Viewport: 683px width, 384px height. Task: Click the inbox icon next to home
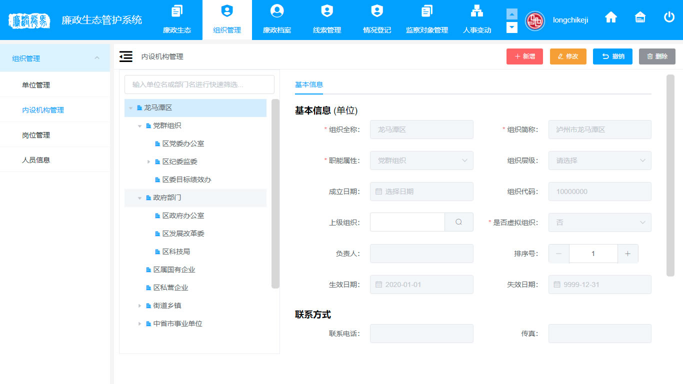click(640, 17)
